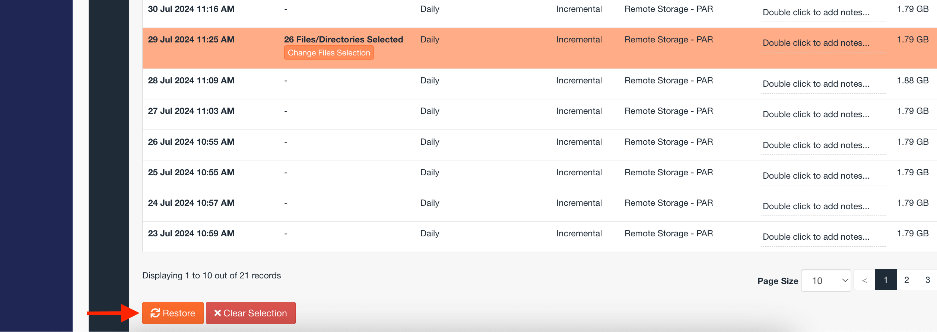The width and height of the screenshot is (937, 332).
Task: Select backup 30 Jul 2024 11:16 AM
Action: [x=191, y=9]
